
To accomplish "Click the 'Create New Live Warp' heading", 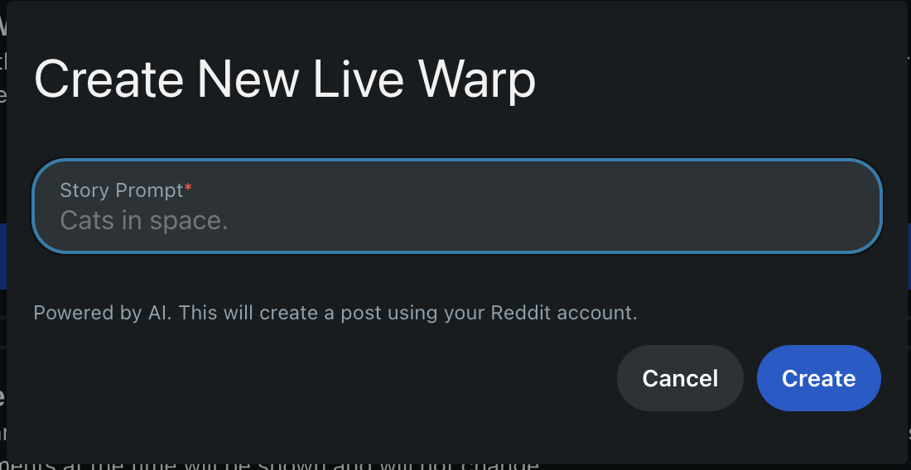I will [285, 80].
